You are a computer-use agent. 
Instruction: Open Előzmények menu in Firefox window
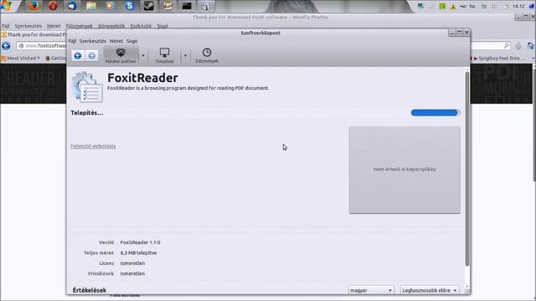pos(80,26)
